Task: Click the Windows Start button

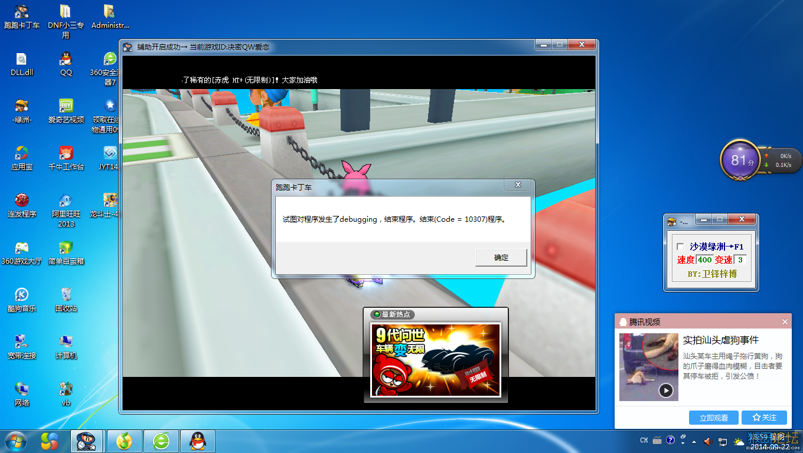Action: pyautogui.click(x=15, y=441)
